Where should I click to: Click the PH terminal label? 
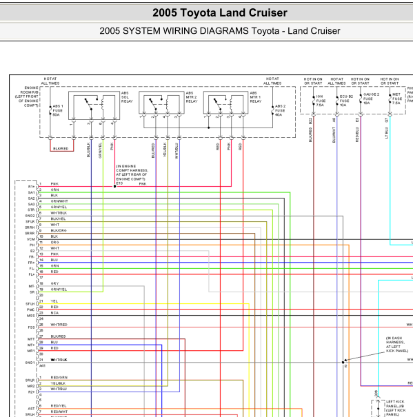32,245
